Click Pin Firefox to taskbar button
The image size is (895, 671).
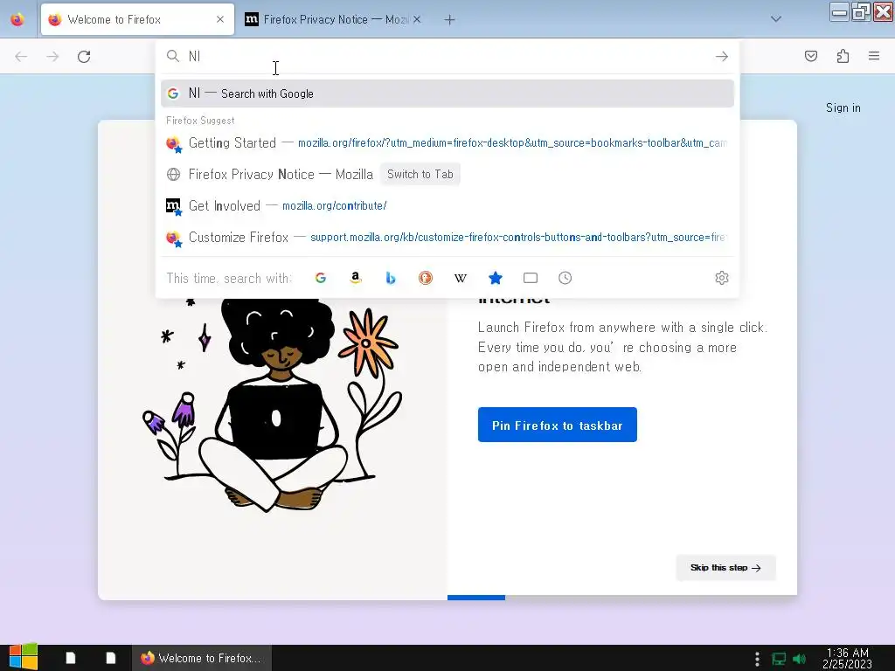tap(557, 425)
